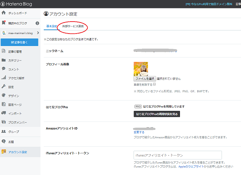Click the Appleのウェブサイト link

pos(191,167)
